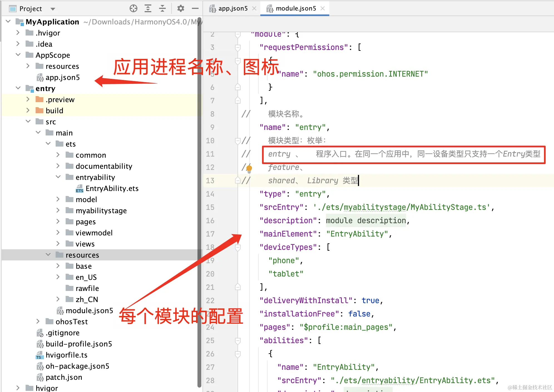Image resolution: width=554 pixels, height=392 pixels.
Task: Toggle fold marker next to abilities line
Action: tap(238, 341)
